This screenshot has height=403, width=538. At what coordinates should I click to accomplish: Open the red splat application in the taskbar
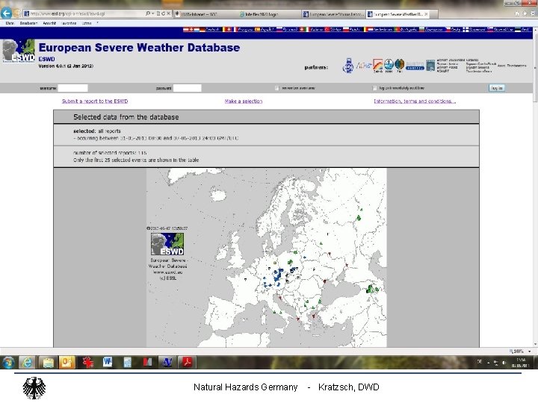coord(88,362)
